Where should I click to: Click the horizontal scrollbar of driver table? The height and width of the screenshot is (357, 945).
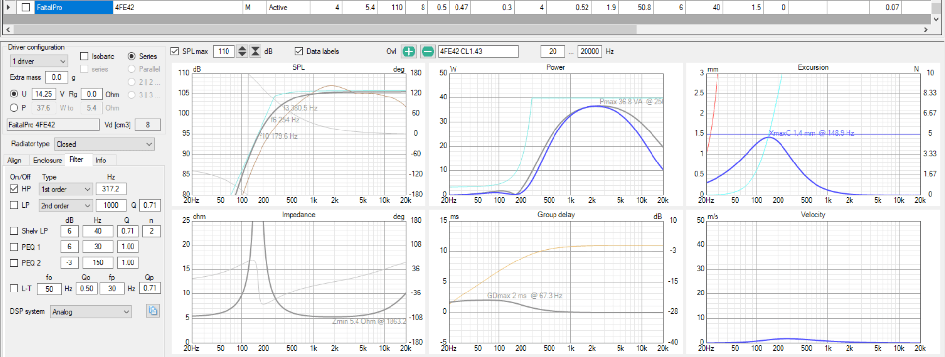pyautogui.click(x=325, y=30)
